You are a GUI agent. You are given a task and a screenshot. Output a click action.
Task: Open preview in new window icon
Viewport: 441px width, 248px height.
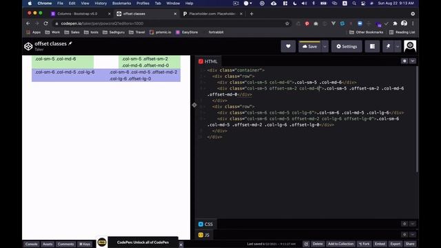pyautogui.click(x=306, y=244)
